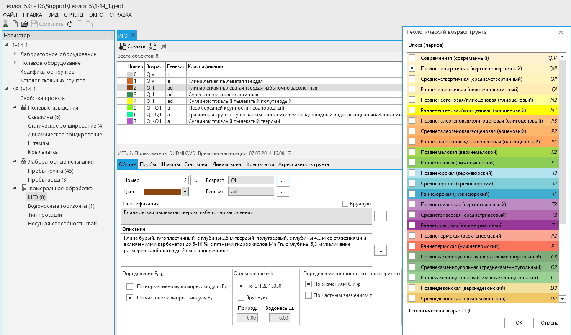Click the database connection icon in main toolbar

click(5, 24)
